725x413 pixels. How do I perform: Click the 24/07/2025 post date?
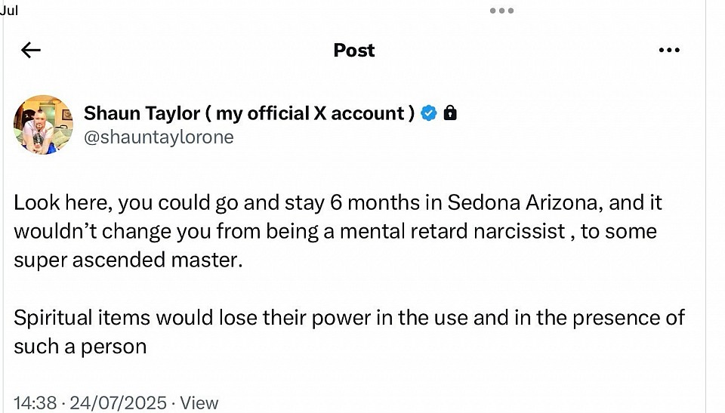(118, 403)
